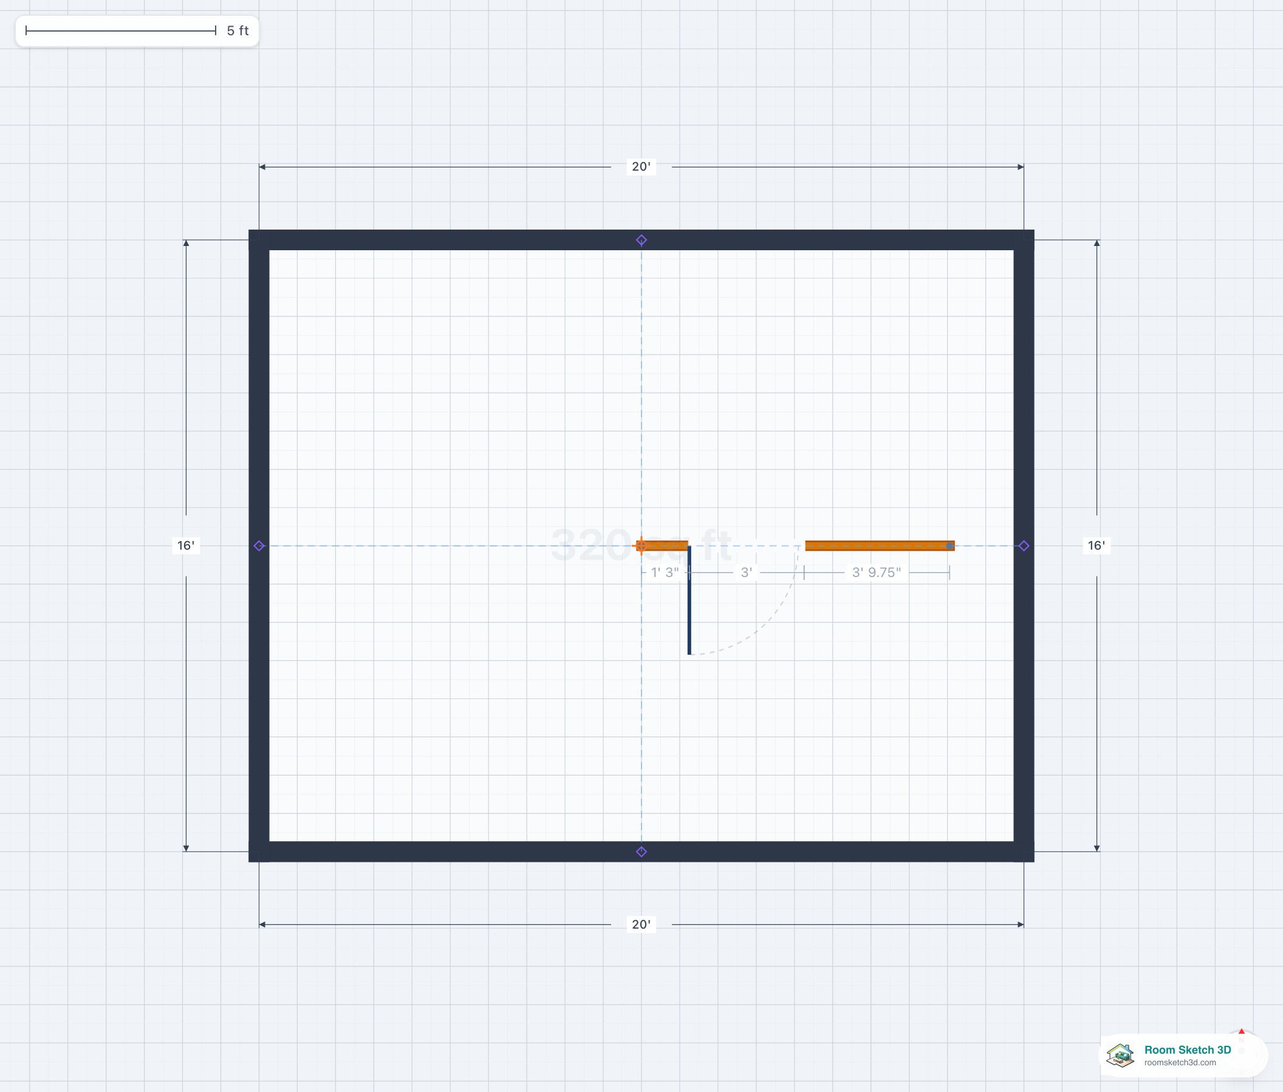Click the gray endpoint dot on right orange wall
This screenshot has height=1092, width=1283.
tap(949, 546)
